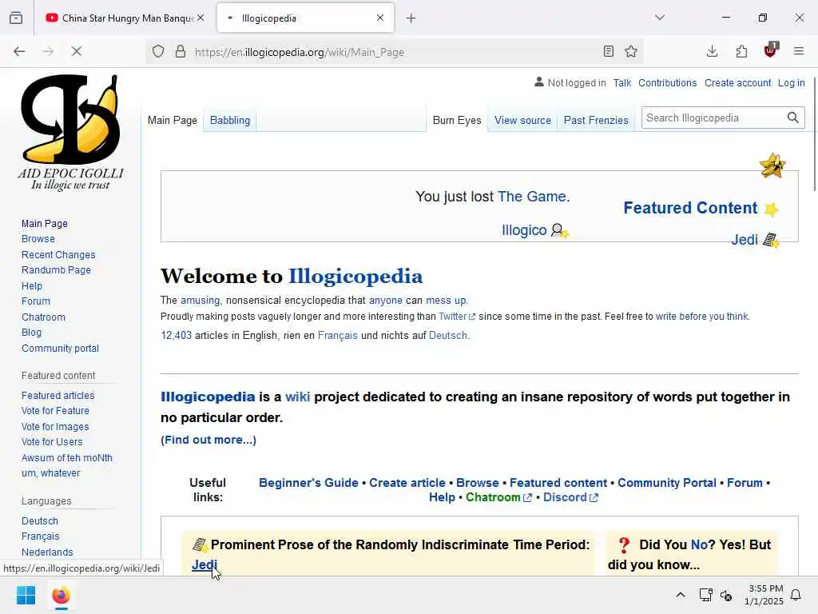
Task: Open Featured articles in sidebar
Action: point(58,395)
